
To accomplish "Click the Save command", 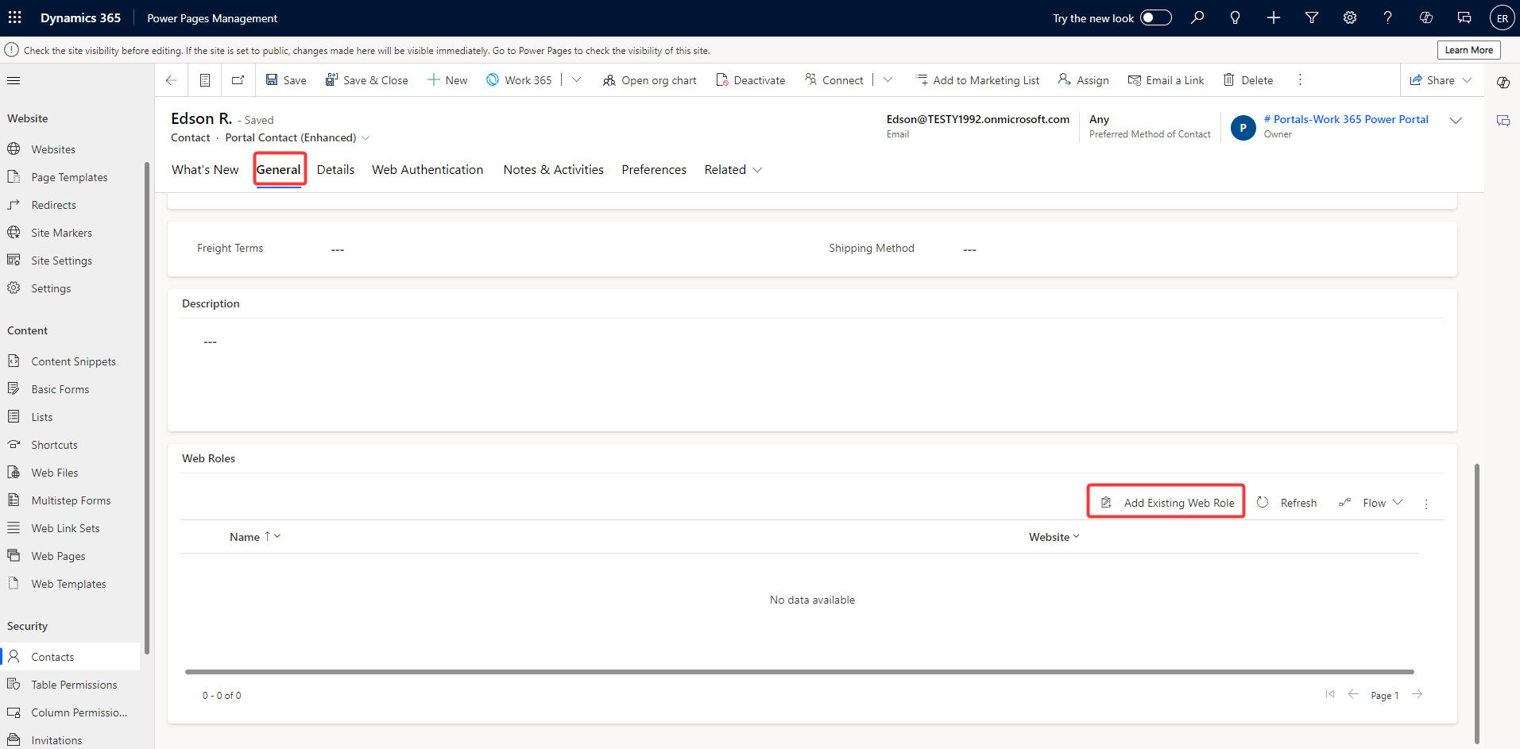I will [x=286, y=80].
